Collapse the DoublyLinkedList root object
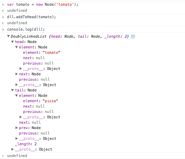Image resolution: width=185 pixels, height=159 pixels. [x=8, y=36]
